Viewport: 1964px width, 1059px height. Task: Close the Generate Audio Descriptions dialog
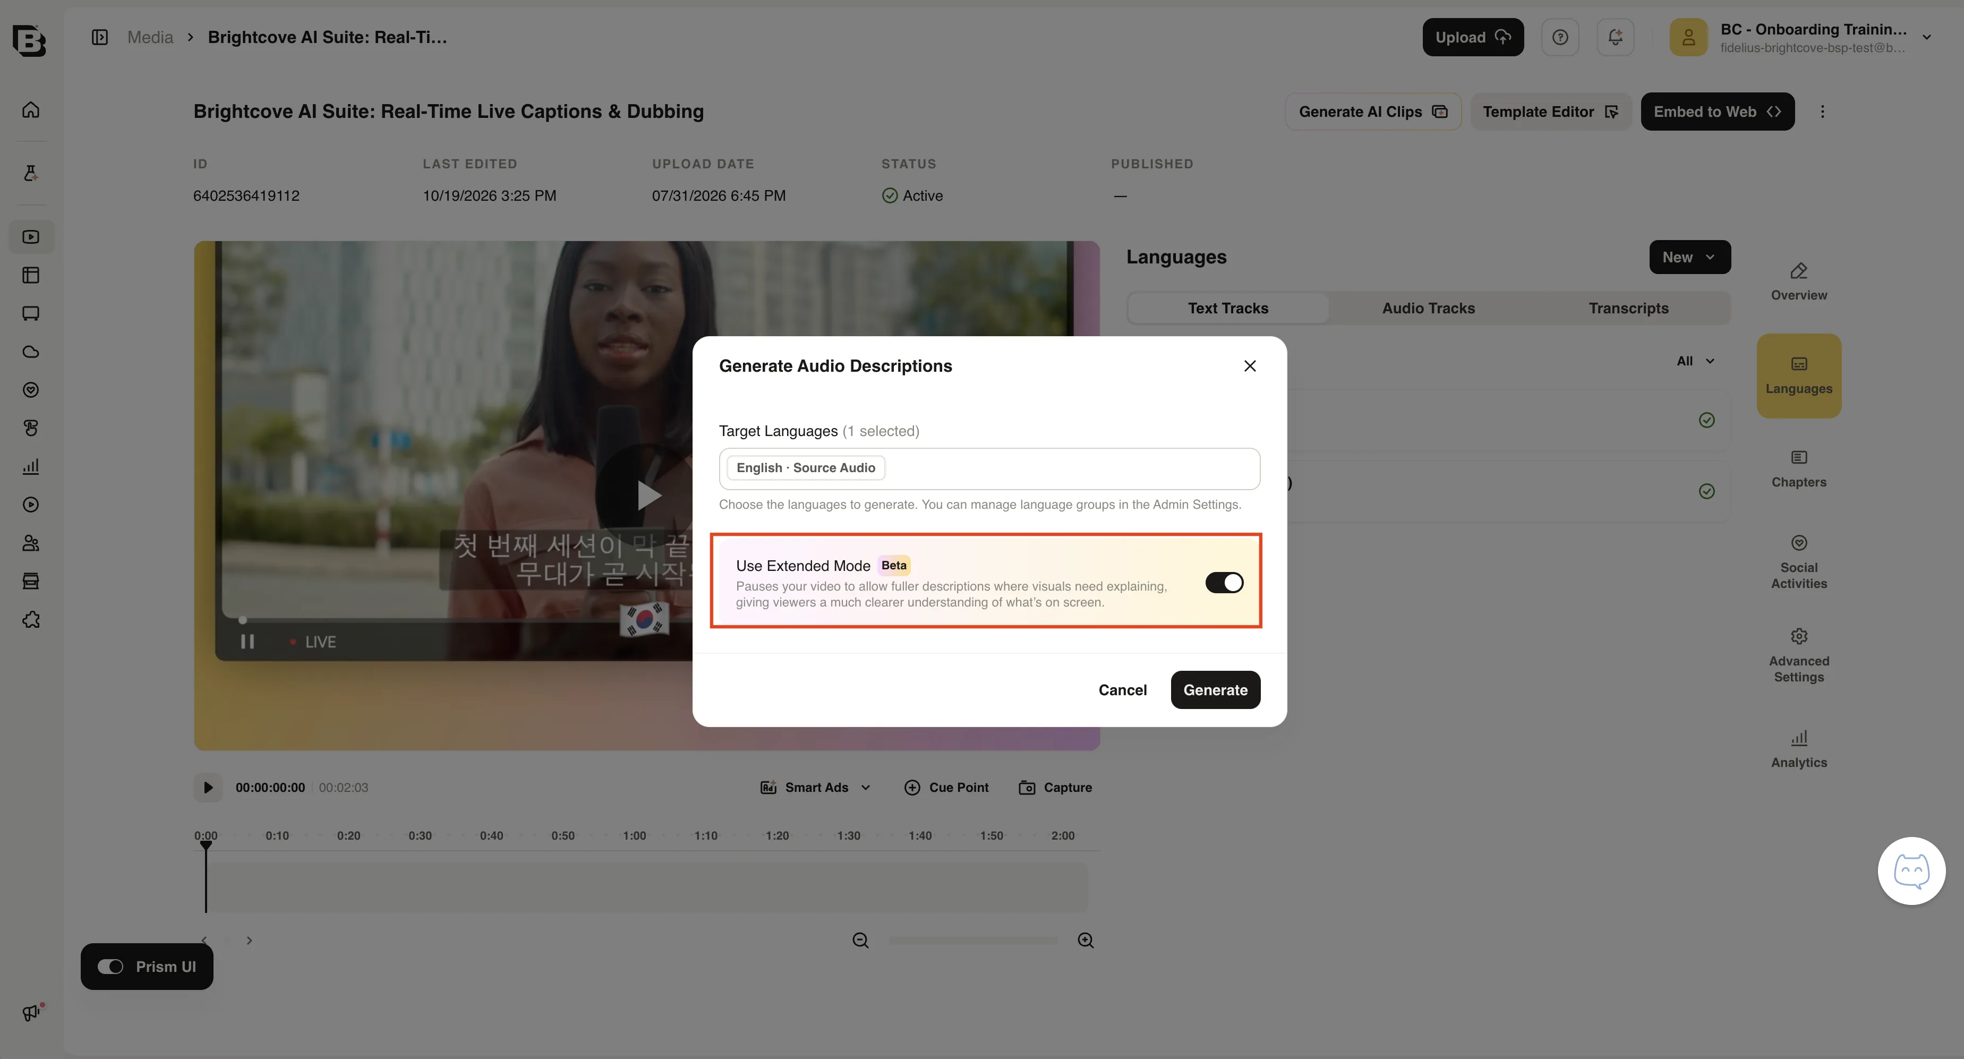pos(1250,366)
